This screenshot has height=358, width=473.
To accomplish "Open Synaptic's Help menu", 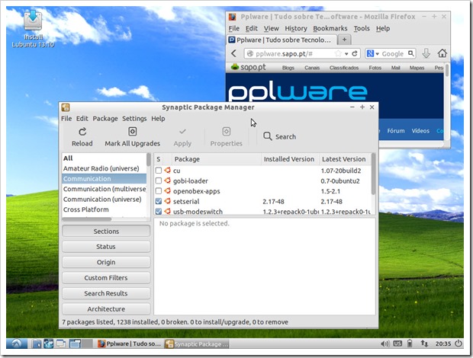I will click(158, 119).
